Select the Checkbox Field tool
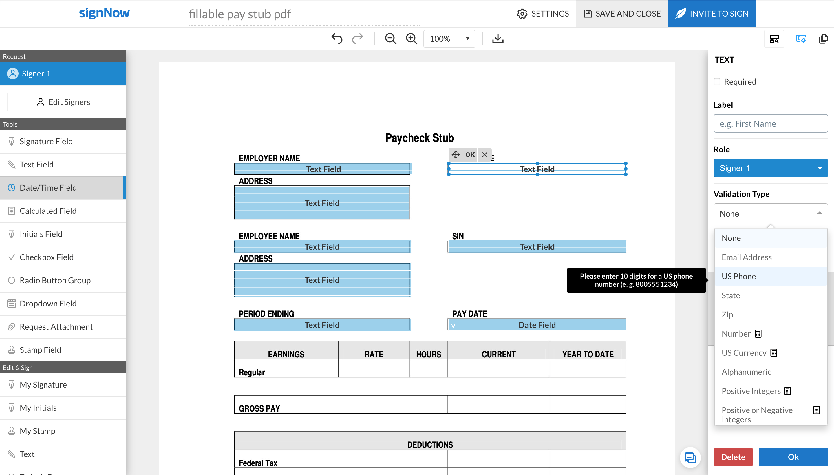 pyautogui.click(x=47, y=257)
